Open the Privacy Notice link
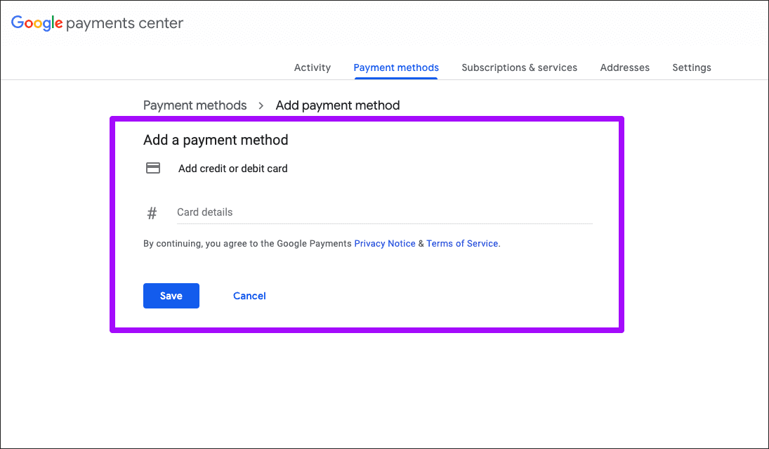 [x=385, y=243]
